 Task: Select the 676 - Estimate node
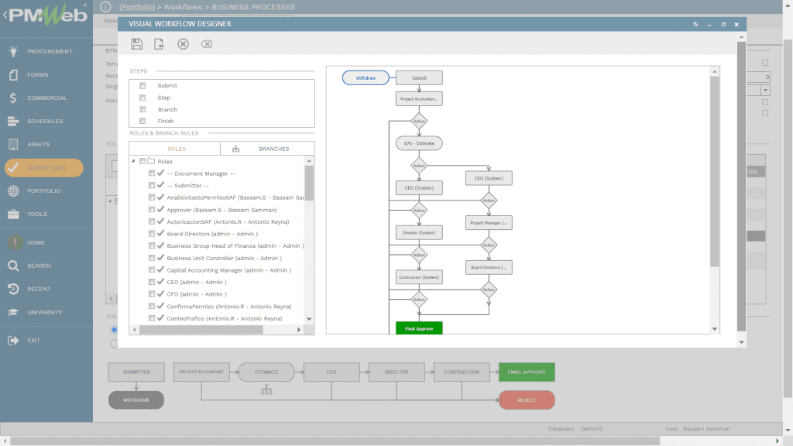419,143
